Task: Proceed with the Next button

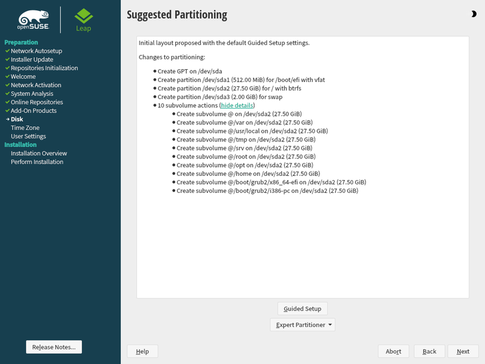Action: click(463, 351)
